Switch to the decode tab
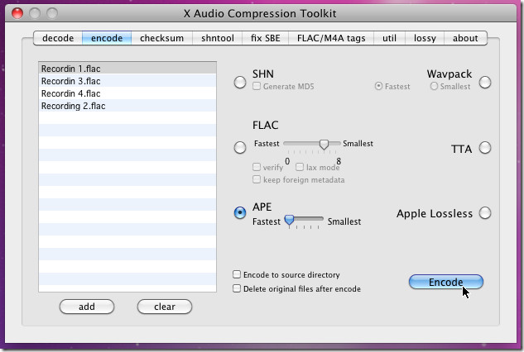 pos(58,38)
